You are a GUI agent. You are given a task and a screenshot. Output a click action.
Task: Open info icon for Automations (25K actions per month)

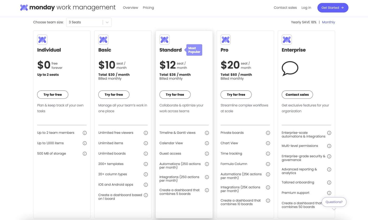268,174
